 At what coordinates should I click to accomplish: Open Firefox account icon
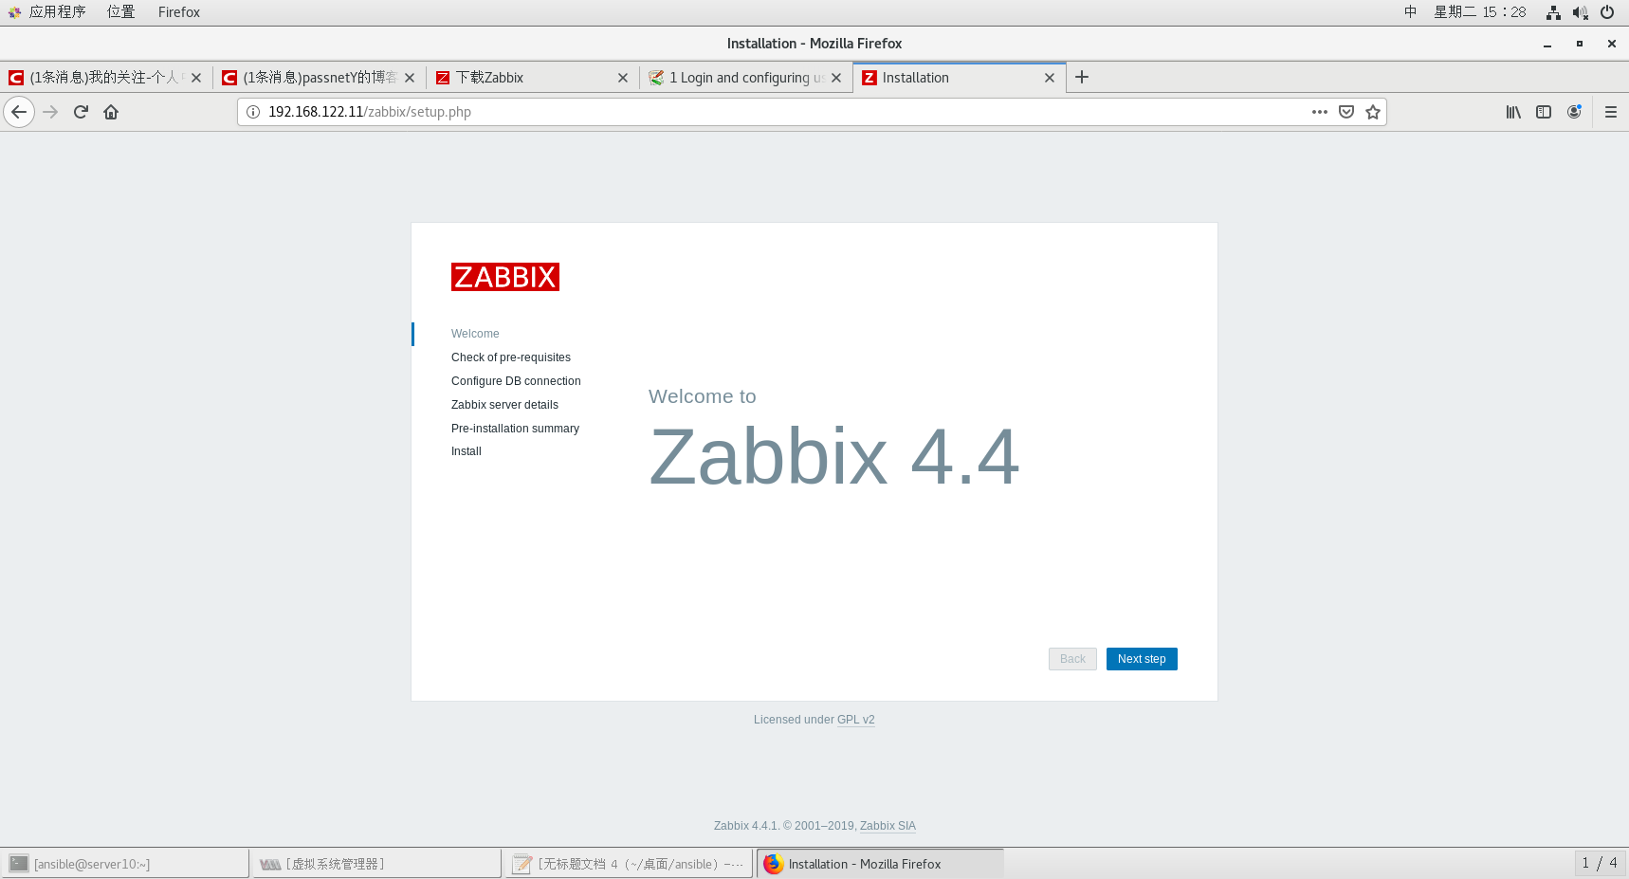(1574, 112)
